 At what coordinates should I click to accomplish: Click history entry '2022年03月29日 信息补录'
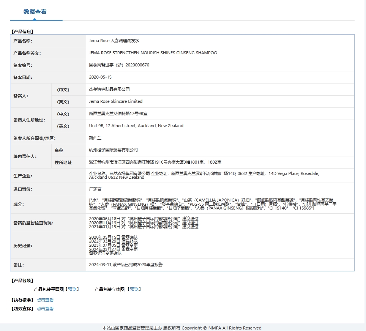(113, 241)
